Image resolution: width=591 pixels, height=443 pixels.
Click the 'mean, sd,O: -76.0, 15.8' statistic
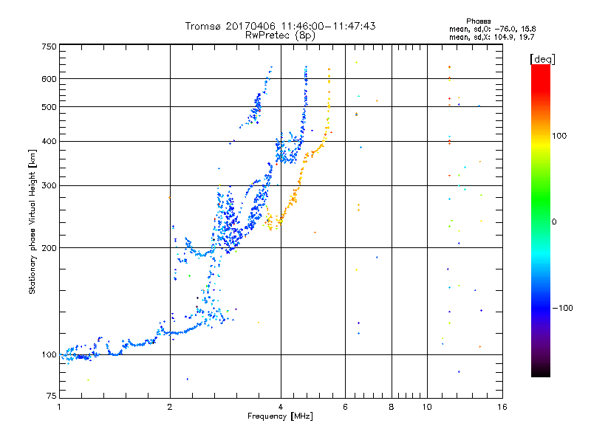[x=492, y=29]
